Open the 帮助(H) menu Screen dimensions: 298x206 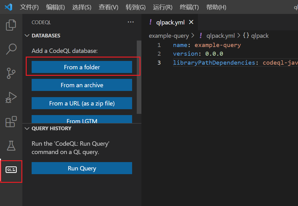[216, 7]
